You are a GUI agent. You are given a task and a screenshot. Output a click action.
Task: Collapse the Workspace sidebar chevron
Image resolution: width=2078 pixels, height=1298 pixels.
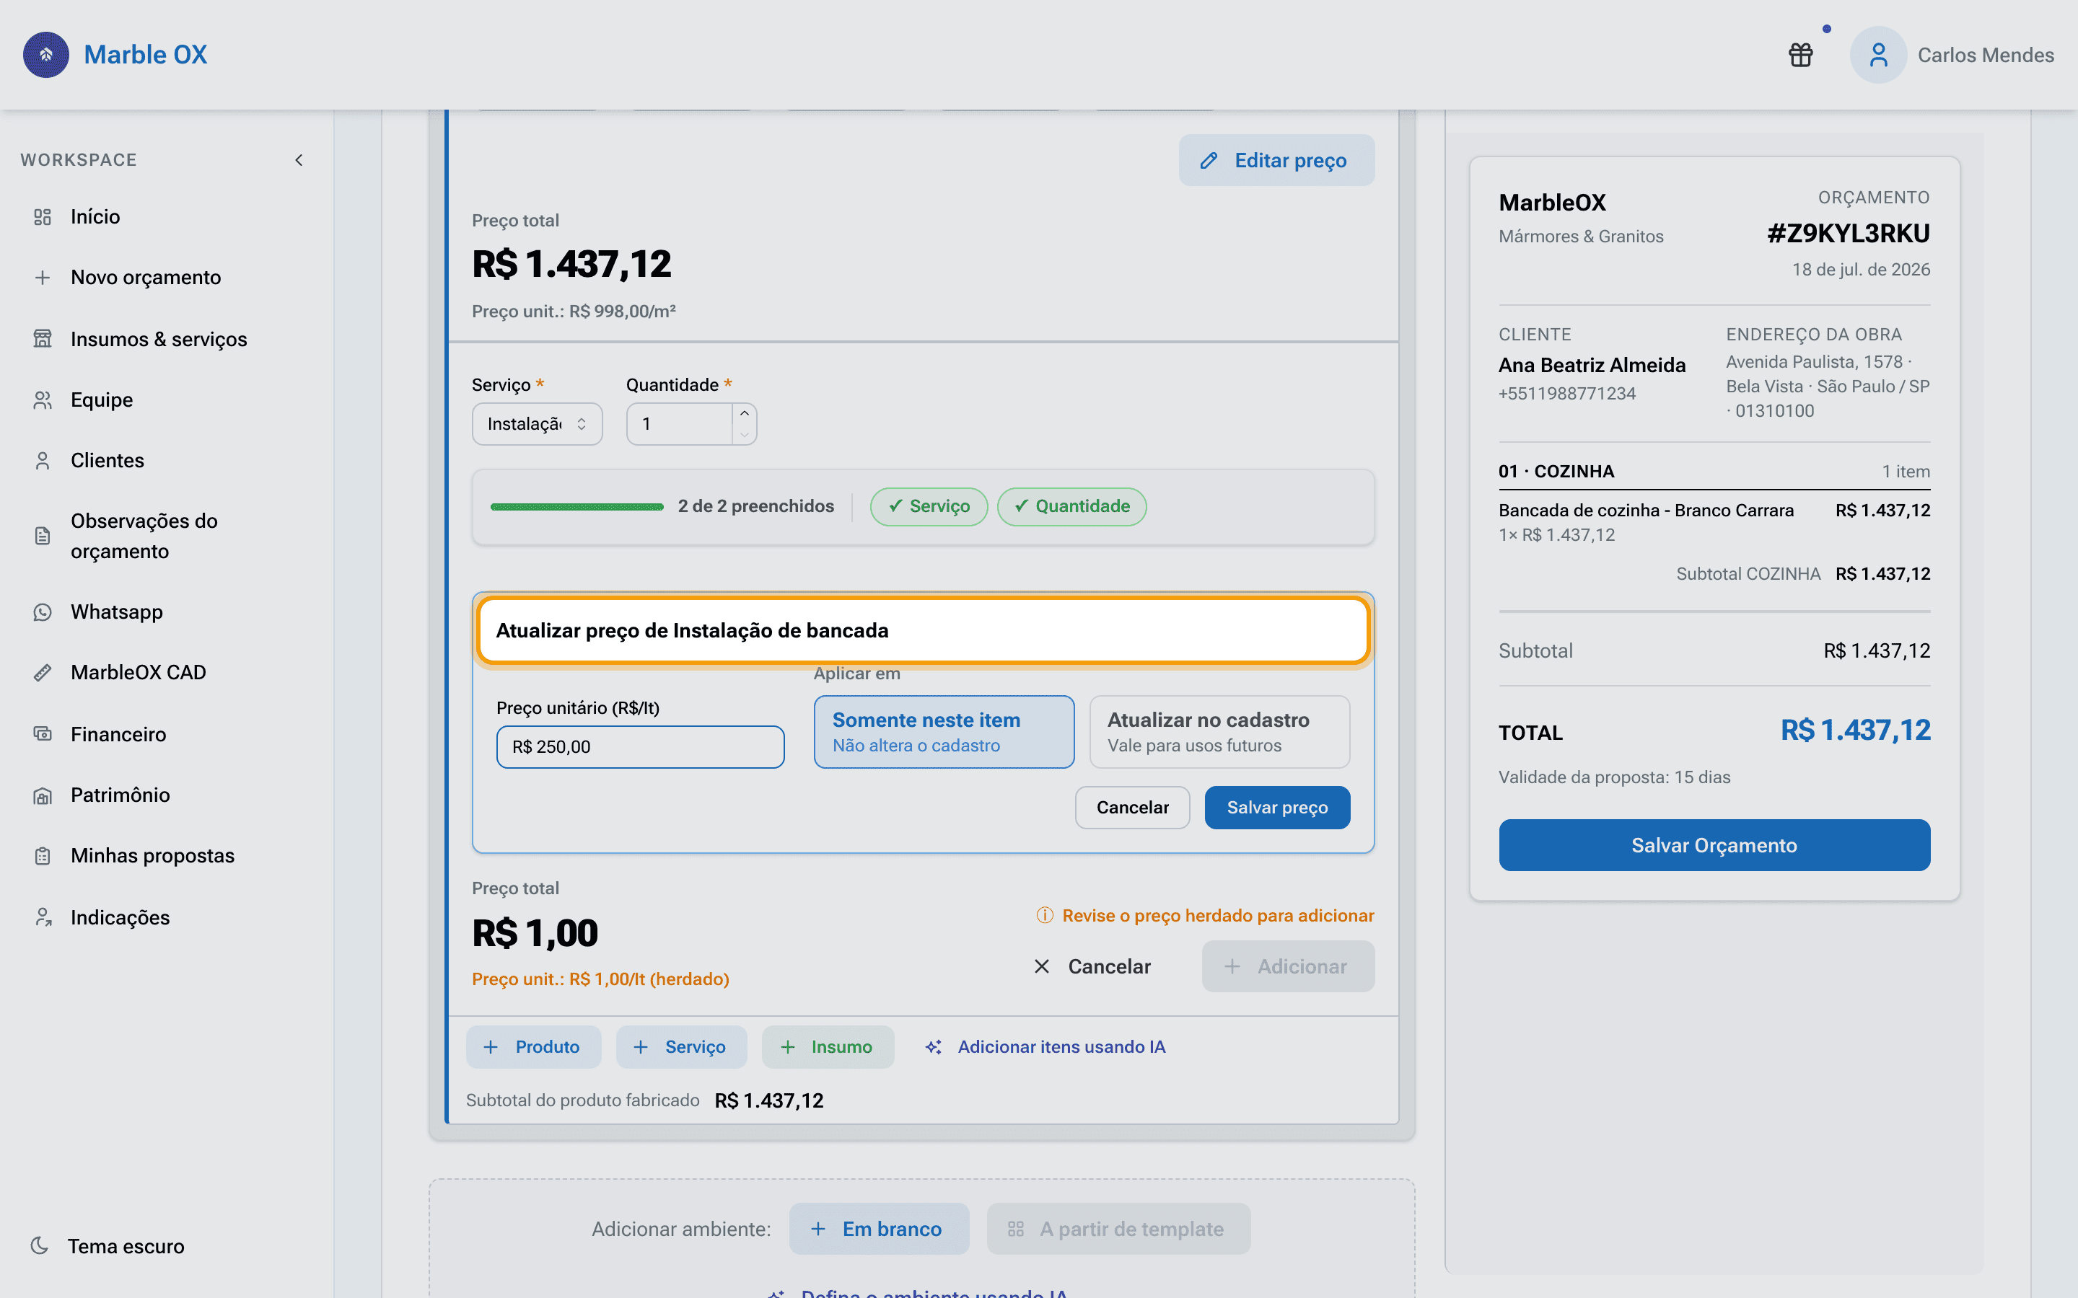pyautogui.click(x=299, y=159)
